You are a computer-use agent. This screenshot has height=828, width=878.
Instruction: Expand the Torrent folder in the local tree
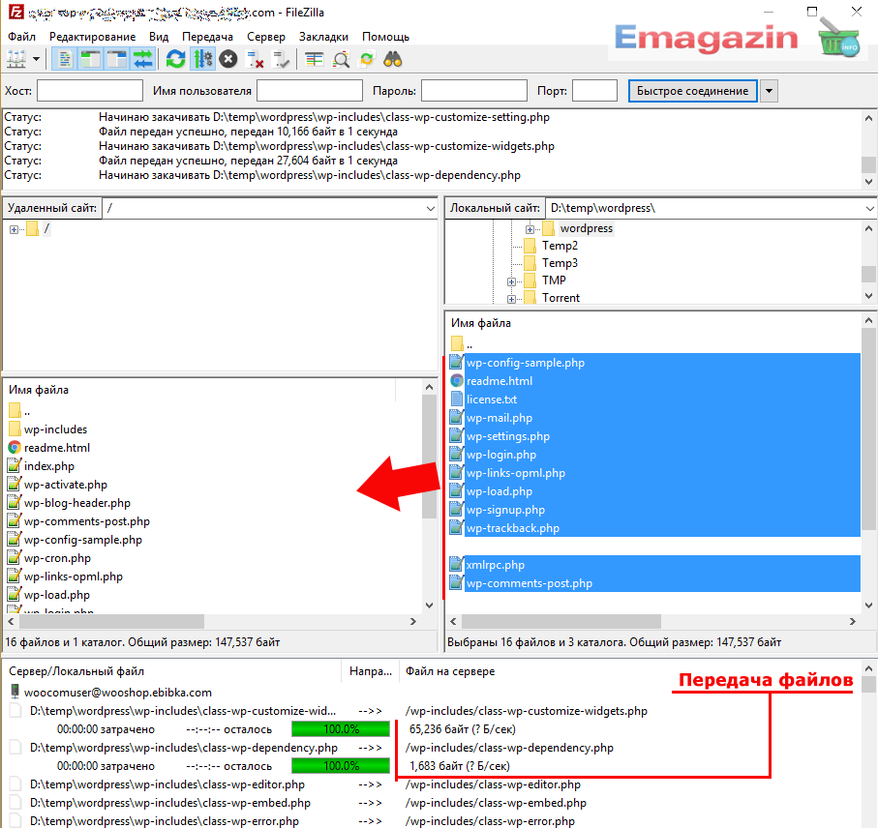click(511, 299)
